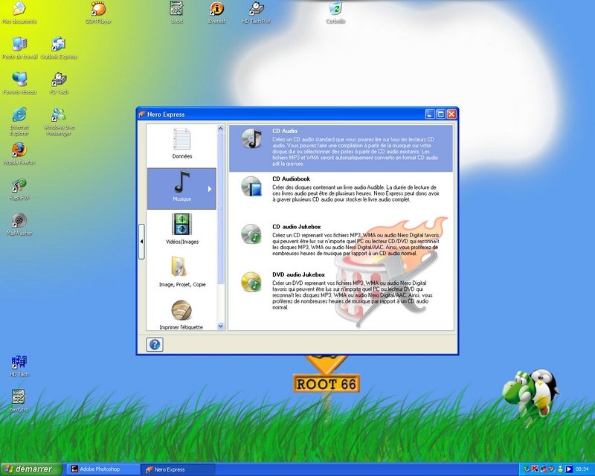The image size is (595, 476).
Task: Collapse the side panel with the left arrow handle
Action: 141,242
